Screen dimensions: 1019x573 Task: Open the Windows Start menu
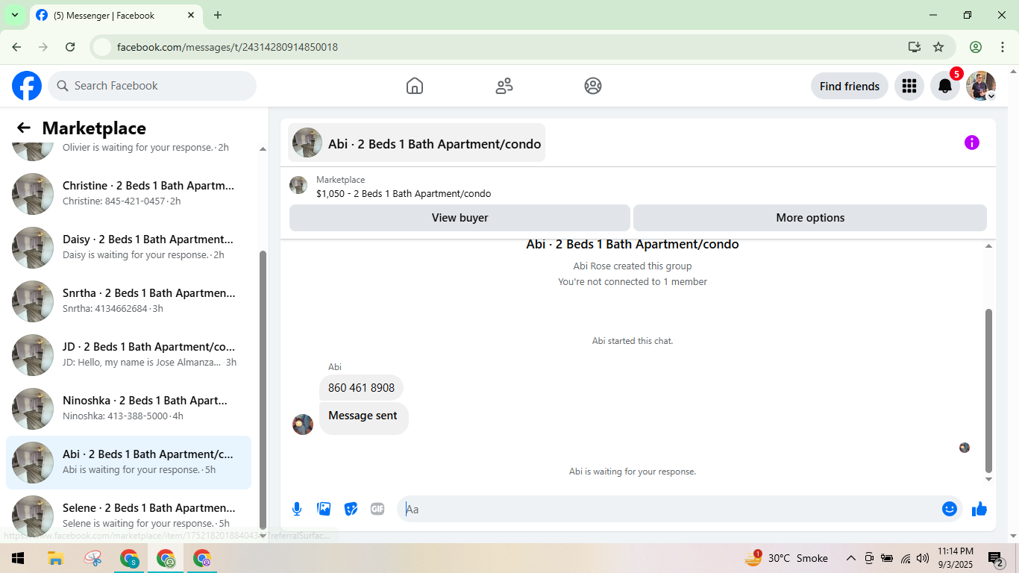pos(18,558)
